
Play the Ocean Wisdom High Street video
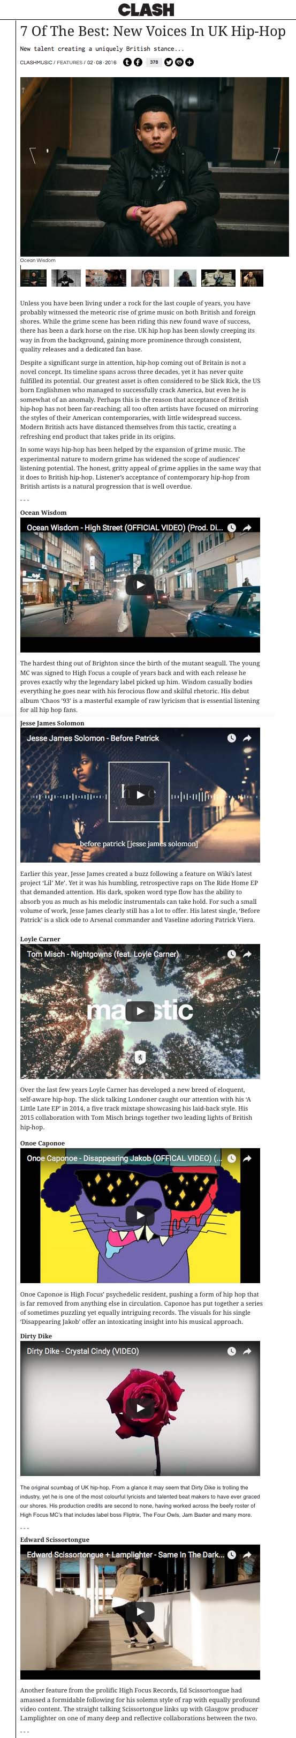point(140,585)
